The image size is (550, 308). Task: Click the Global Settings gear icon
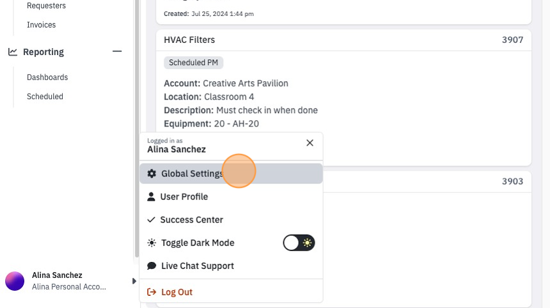(x=152, y=173)
